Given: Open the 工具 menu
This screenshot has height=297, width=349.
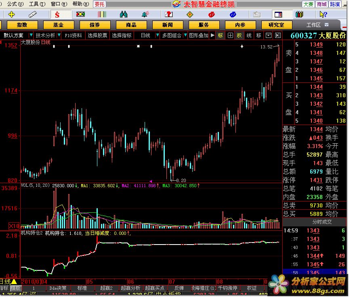Looking at the screenshot, I should click(37, 4).
